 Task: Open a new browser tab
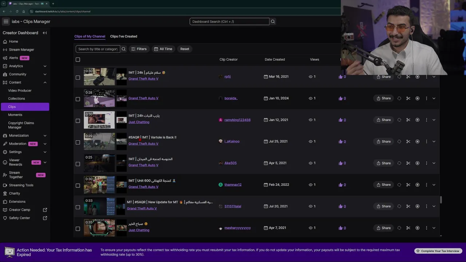coord(53,4)
